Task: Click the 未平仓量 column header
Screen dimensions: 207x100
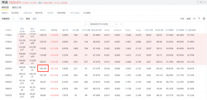Action: (86, 30)
